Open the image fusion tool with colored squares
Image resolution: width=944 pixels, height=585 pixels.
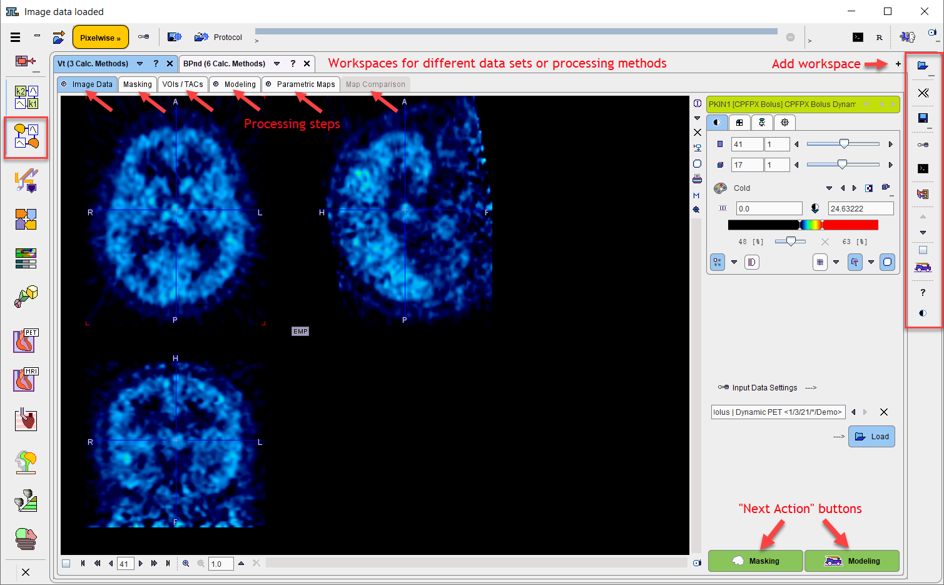(26, 220)
